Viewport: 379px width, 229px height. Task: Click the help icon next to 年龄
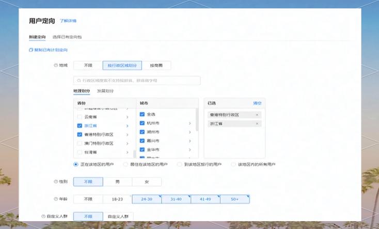pyautogui.click(x=56, y=199)
